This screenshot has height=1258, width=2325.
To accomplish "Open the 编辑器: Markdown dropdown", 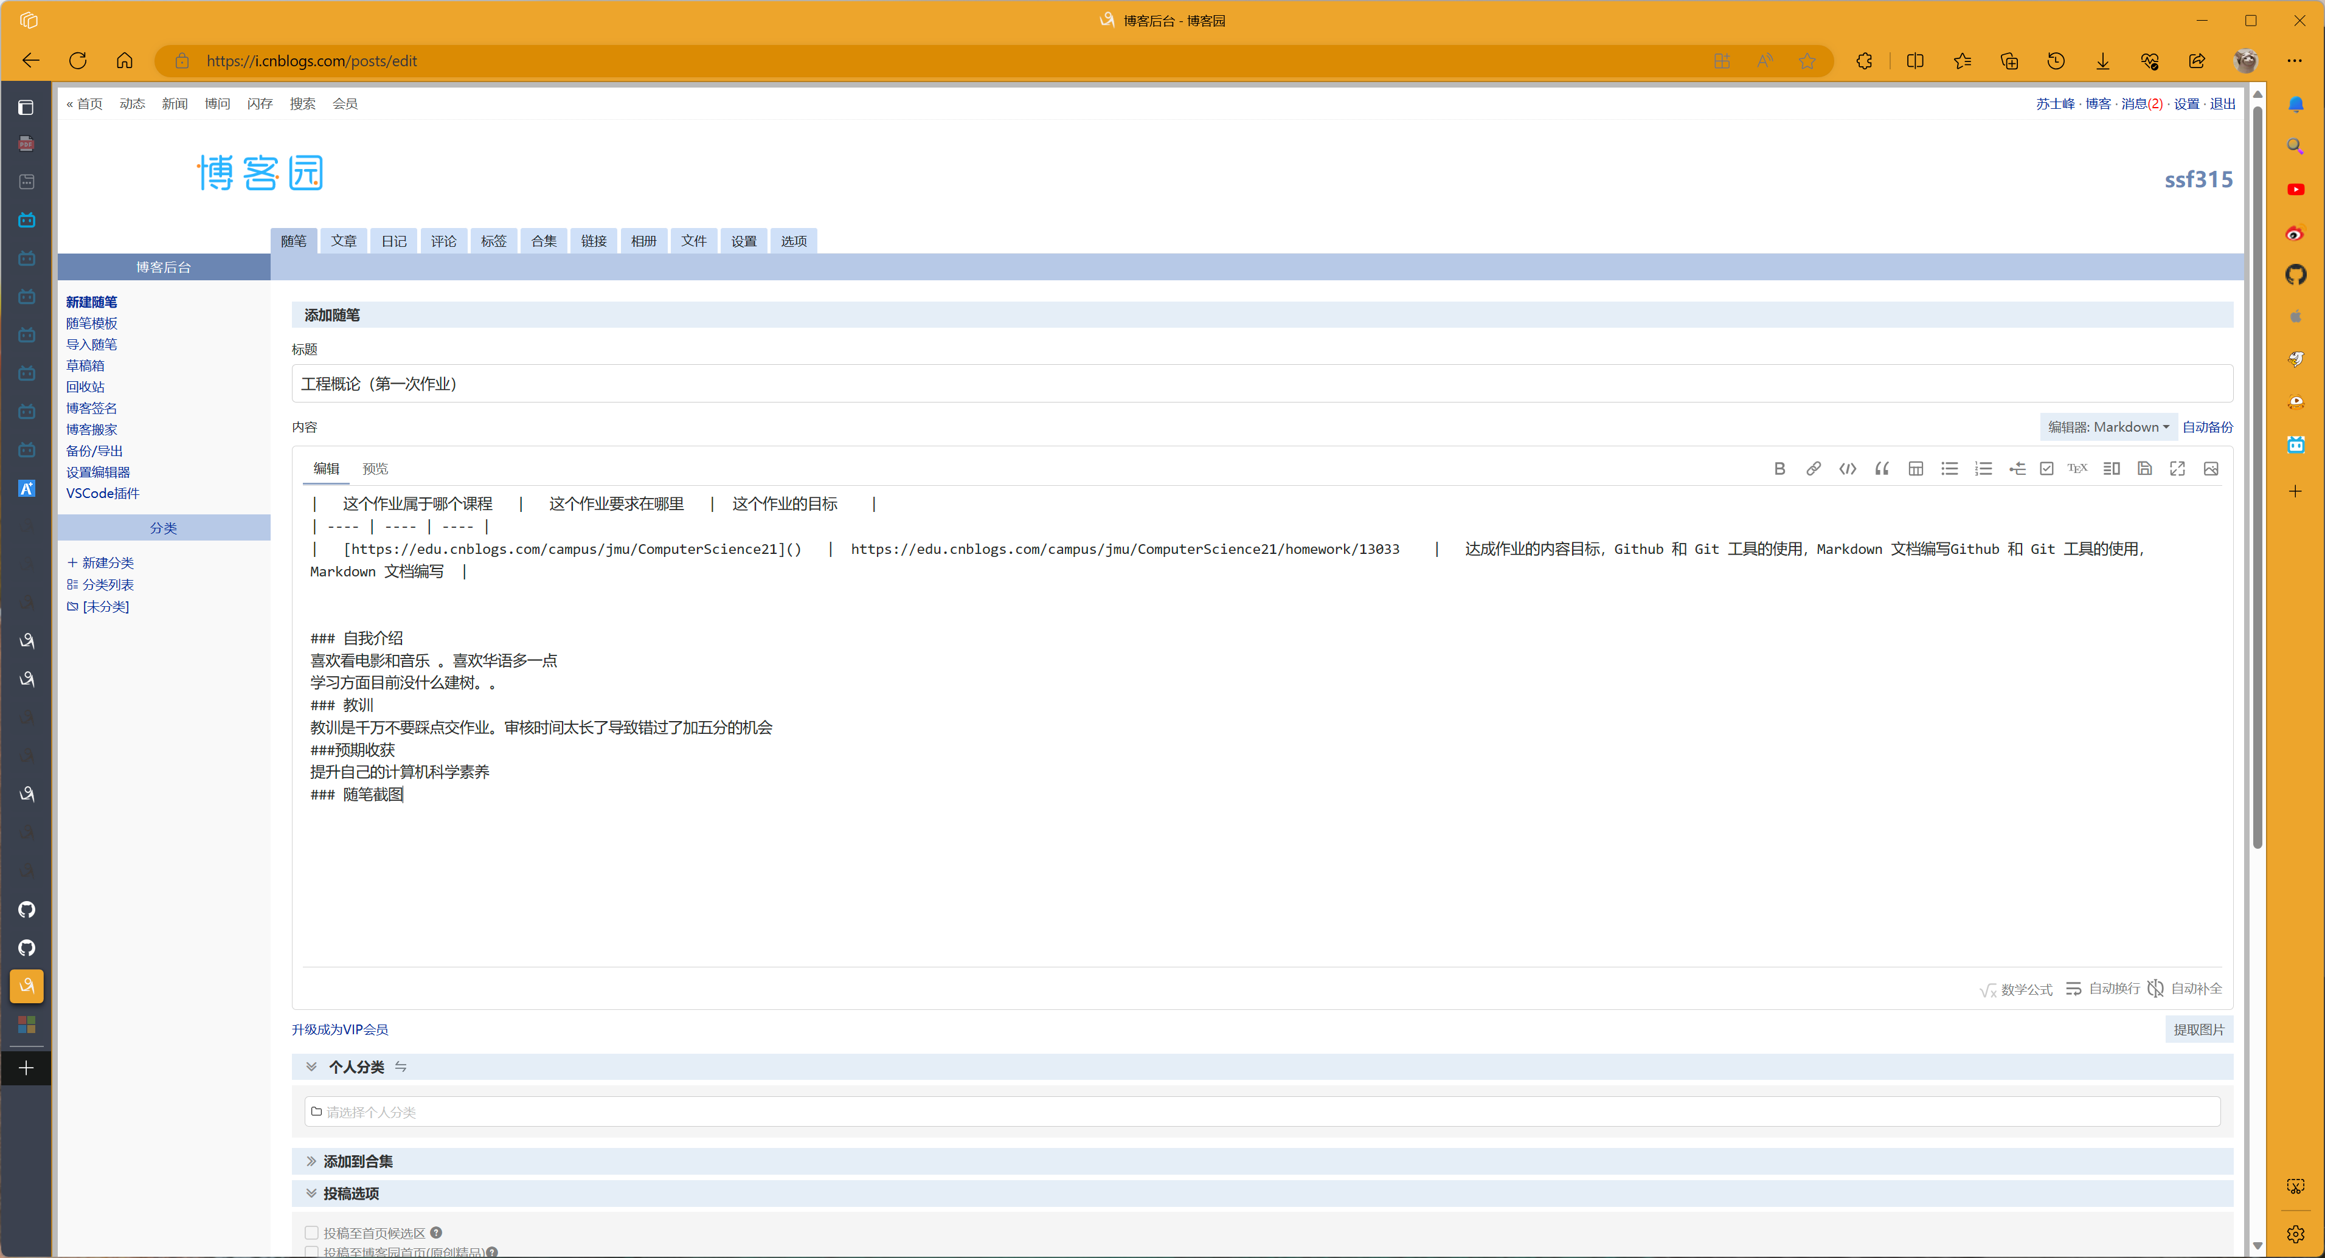I will [2107, 427].
